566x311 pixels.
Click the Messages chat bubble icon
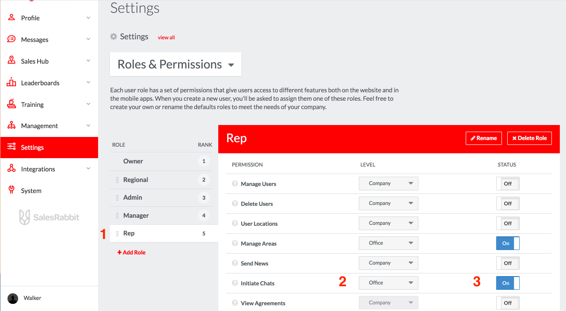point(11,39)
